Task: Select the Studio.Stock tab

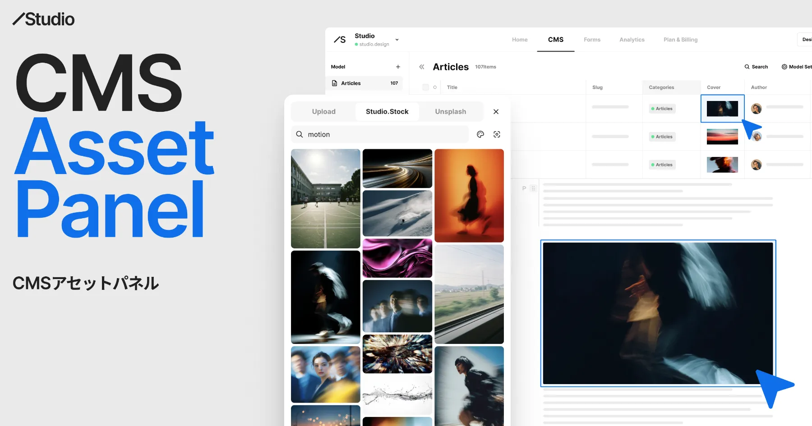Action: (387, 112)
